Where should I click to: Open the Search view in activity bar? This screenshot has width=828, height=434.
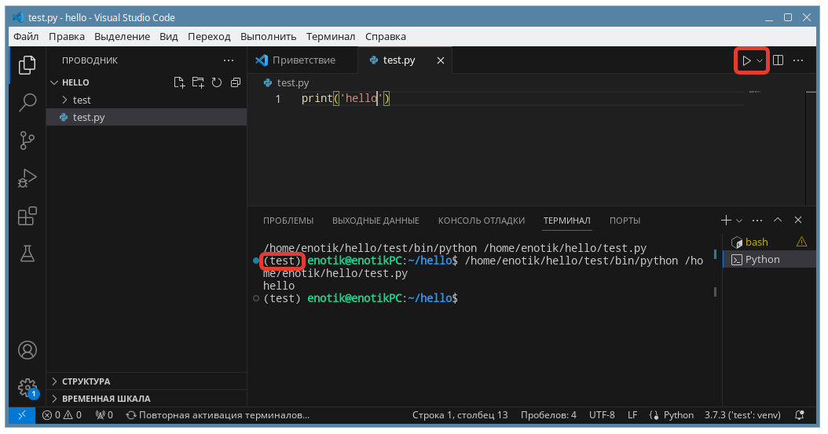coord(27,102)
